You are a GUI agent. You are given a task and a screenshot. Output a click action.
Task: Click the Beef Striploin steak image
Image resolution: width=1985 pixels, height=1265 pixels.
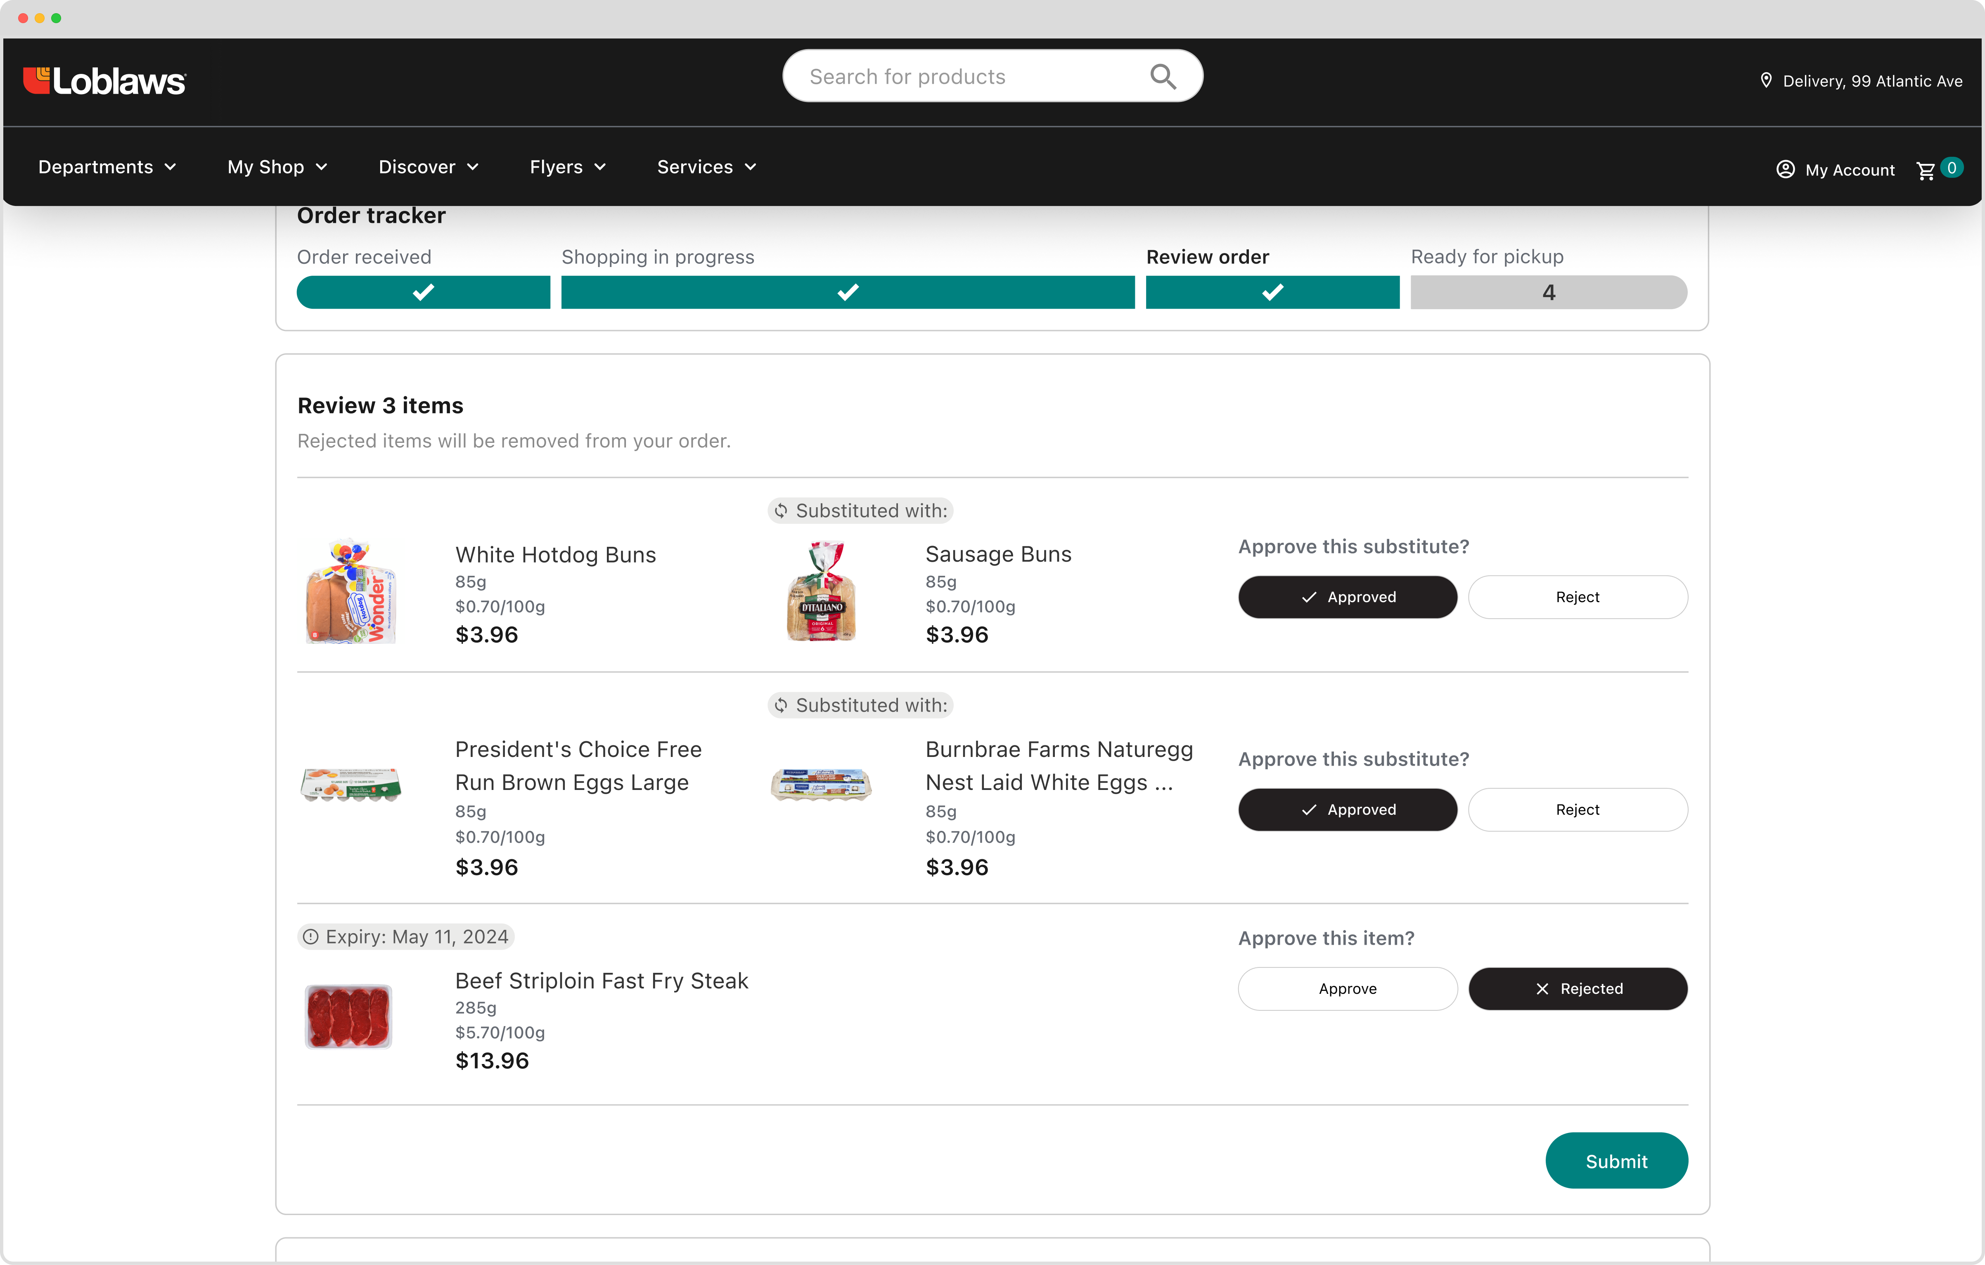click(349, 1016)
